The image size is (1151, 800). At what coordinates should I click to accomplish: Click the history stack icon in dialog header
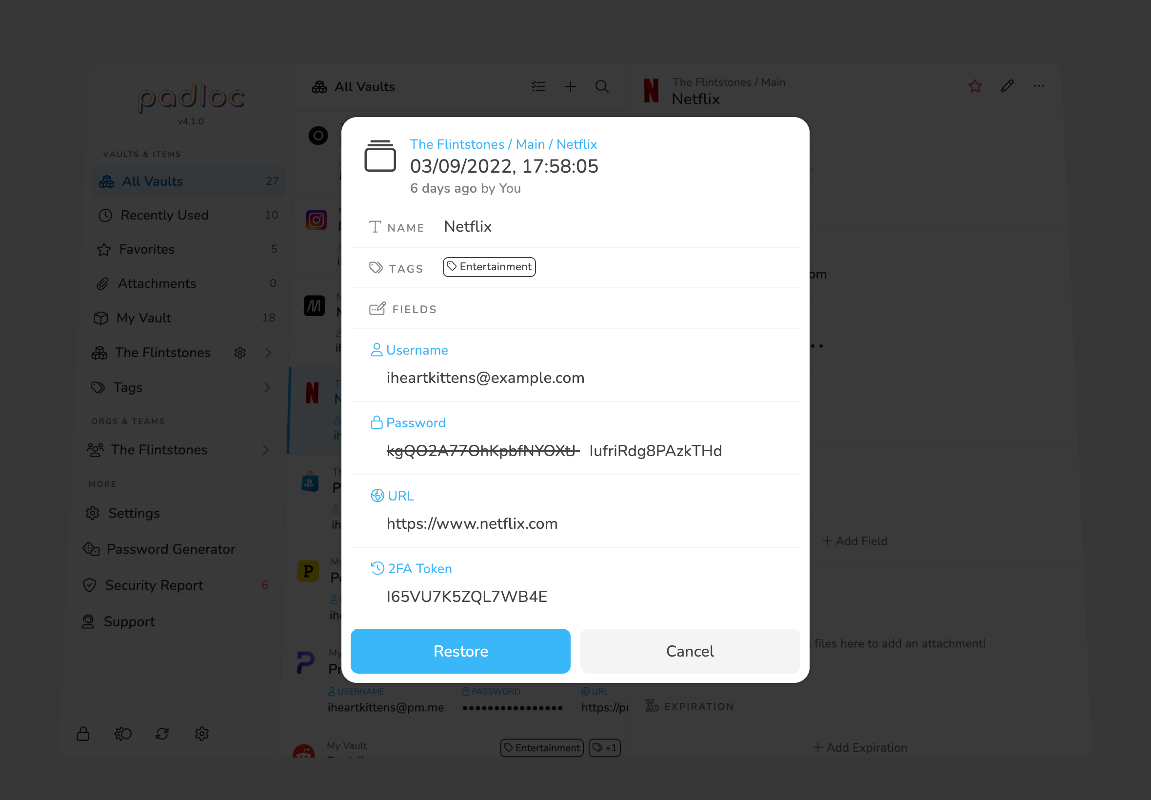coord(380,156)
